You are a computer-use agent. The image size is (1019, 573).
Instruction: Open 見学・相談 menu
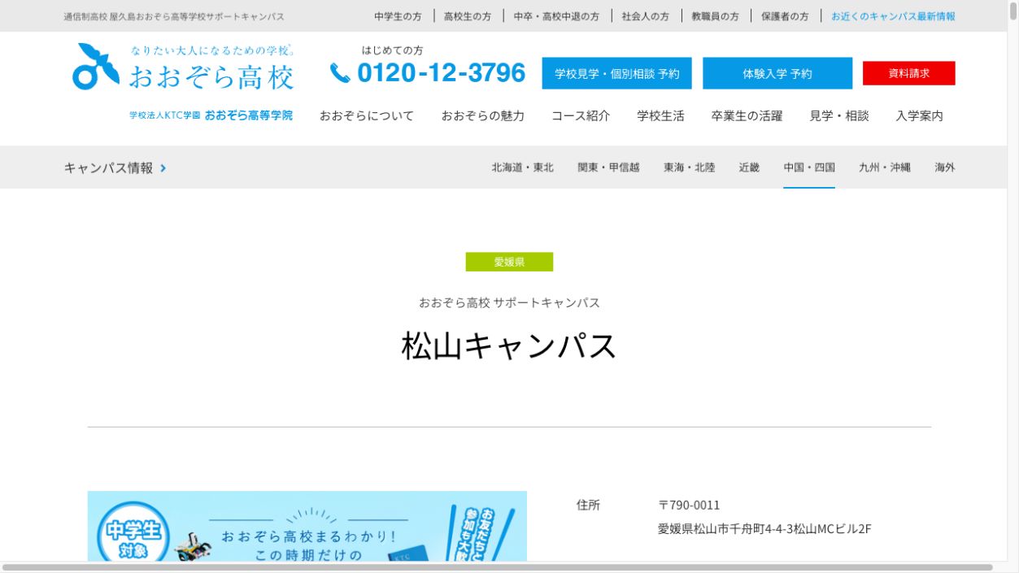tap(839, 116)
